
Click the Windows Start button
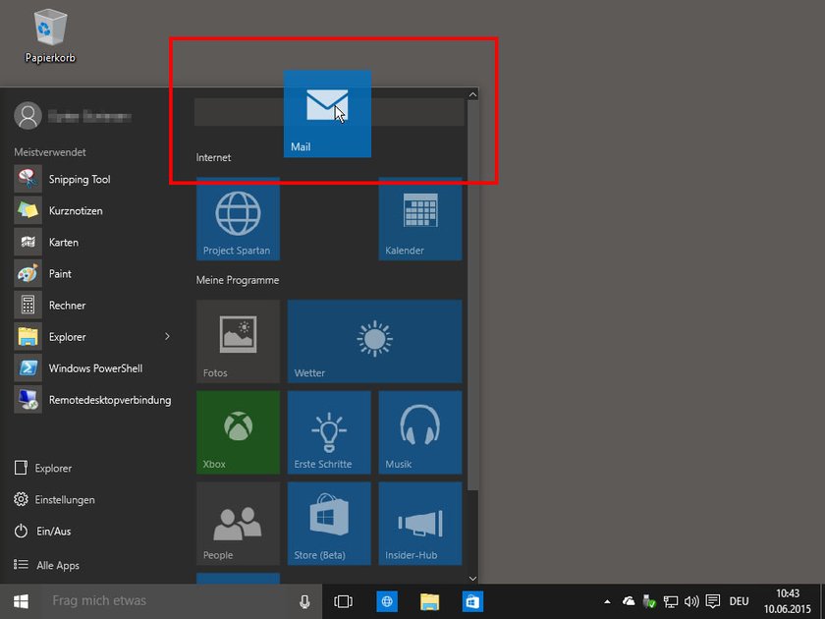[21, 601]
